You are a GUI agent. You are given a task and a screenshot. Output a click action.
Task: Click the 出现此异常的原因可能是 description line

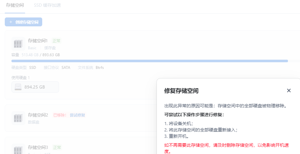tap(226, 106)
